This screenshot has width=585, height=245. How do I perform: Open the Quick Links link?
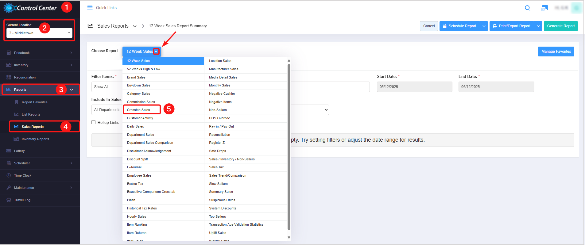tap(106, 8)
